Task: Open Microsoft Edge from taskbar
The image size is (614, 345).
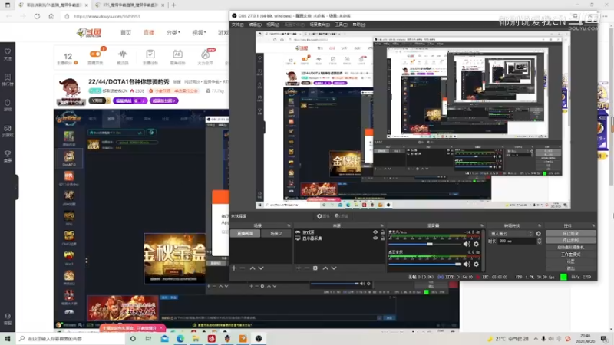Action: (x=180, y=338)
